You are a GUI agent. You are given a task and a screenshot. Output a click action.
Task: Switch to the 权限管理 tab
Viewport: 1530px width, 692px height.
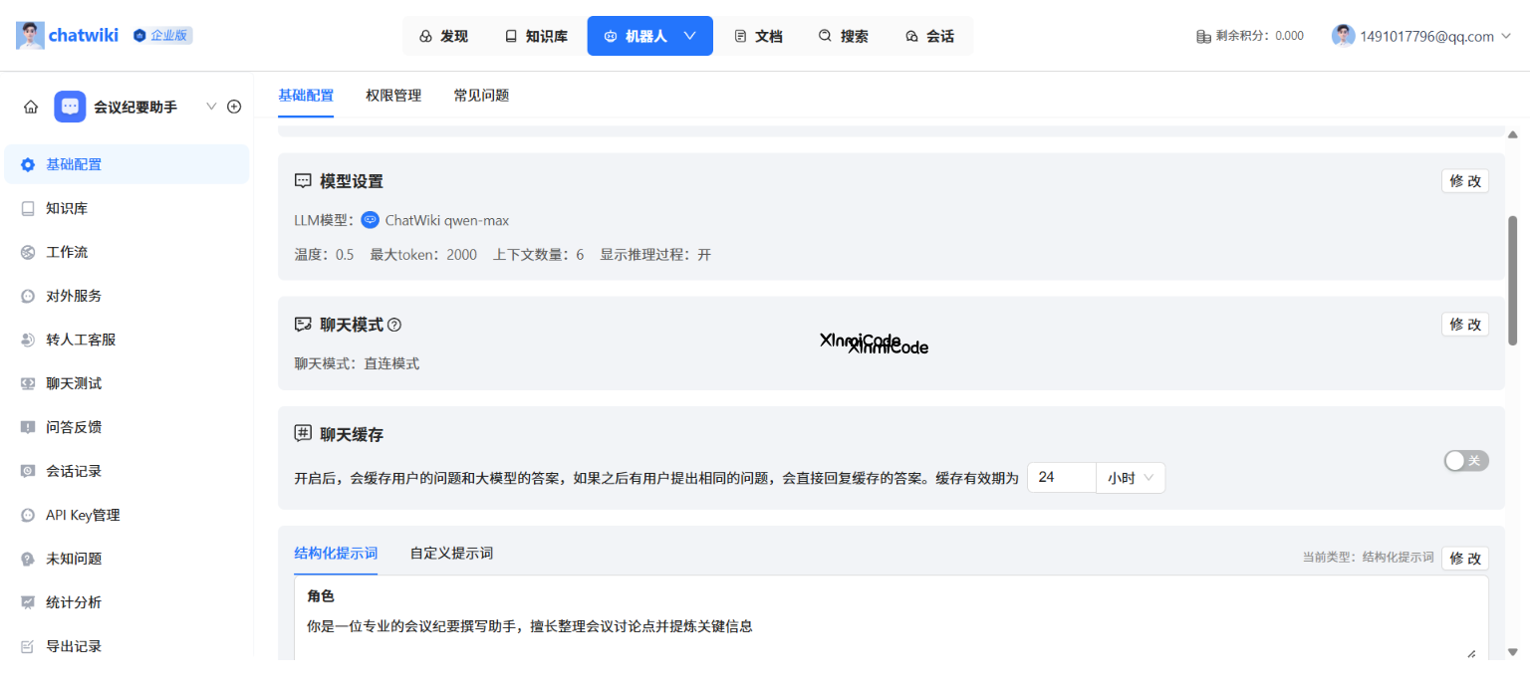tap(393, 95)
